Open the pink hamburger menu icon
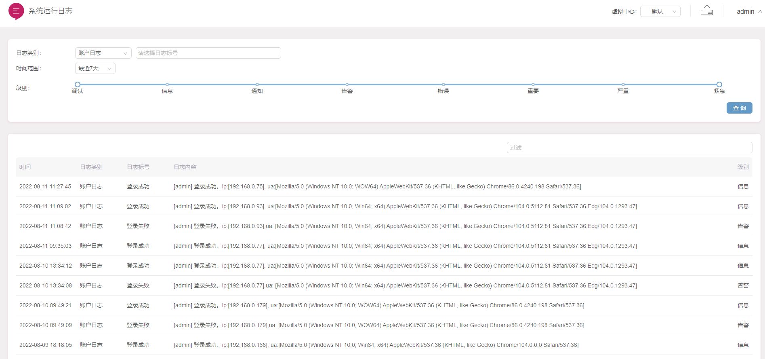This screenshot has height=359, width=765. tap(16, 11)
